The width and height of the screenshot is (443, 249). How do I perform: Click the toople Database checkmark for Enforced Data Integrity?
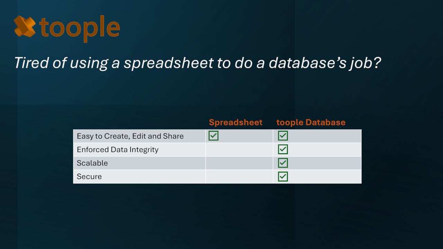pos(283,149)
